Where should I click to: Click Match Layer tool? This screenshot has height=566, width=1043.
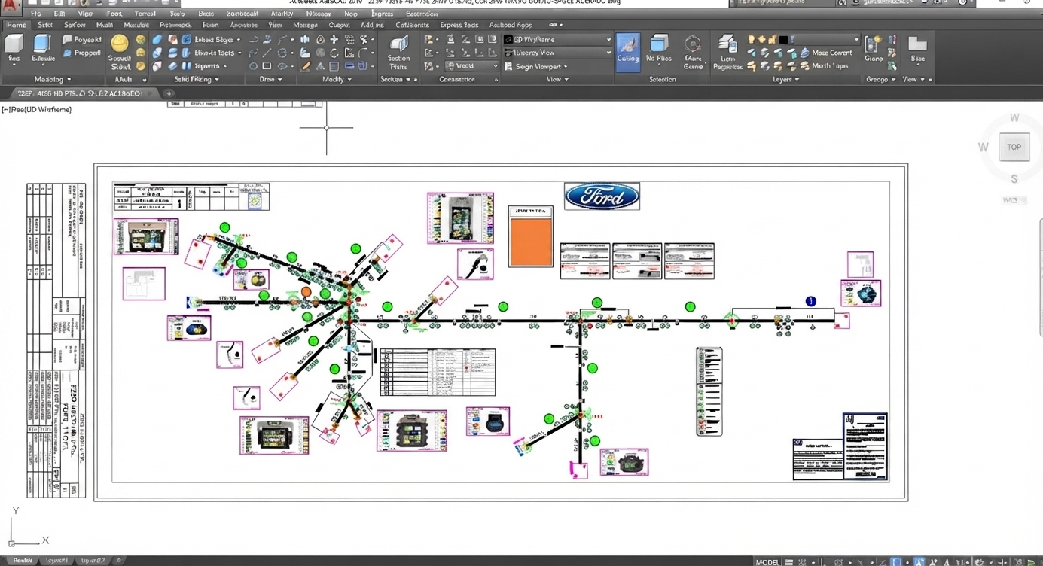coord(825,66)
